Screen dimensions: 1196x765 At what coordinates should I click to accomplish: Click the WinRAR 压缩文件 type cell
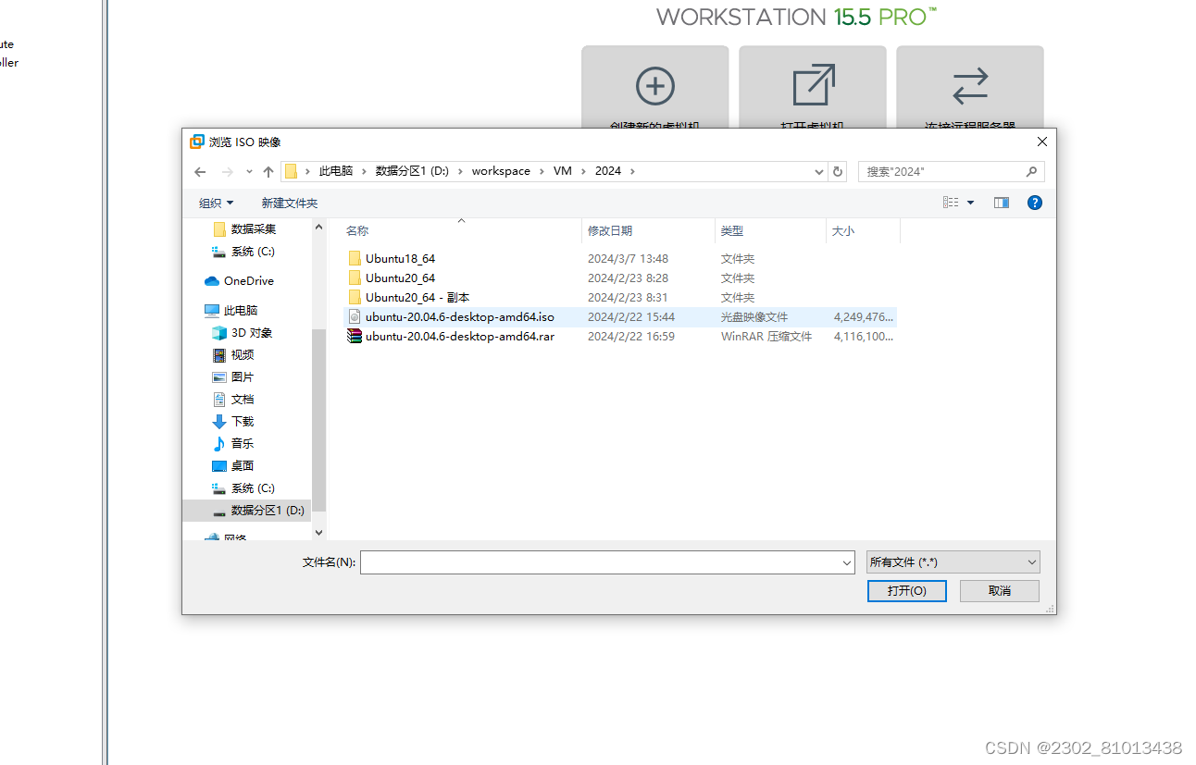pyautogui.click(x=766, y=336)
